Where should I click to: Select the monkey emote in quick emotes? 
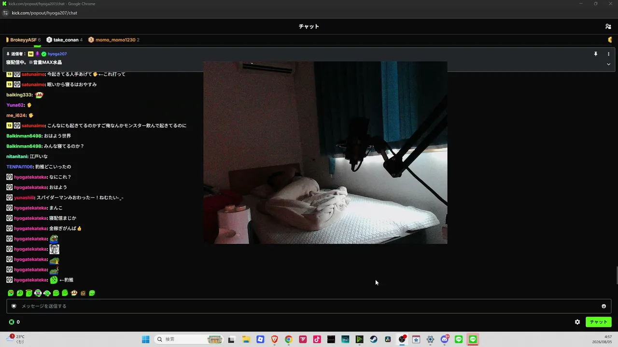click(x=74, y=293)
